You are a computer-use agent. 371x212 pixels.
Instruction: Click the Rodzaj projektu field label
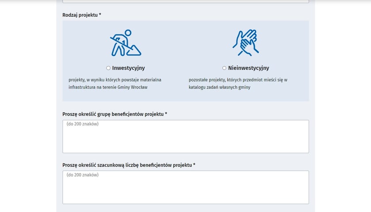click(x=80, y=15)
